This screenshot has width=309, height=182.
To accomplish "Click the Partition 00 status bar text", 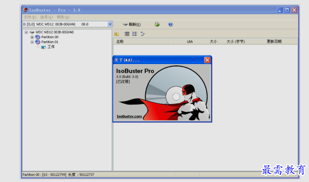I will 58,175.
